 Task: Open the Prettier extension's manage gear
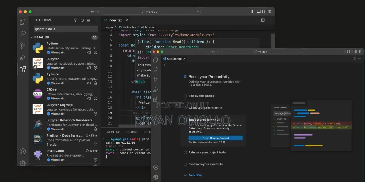point(95,145)
